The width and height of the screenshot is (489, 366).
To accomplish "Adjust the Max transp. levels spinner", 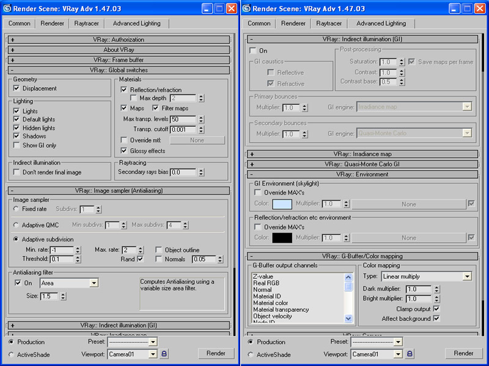I will click(201, 119).
